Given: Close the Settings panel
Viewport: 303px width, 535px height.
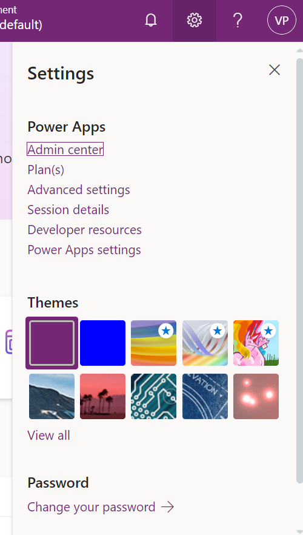Looking at the screenshot, I should click(275, 70).
